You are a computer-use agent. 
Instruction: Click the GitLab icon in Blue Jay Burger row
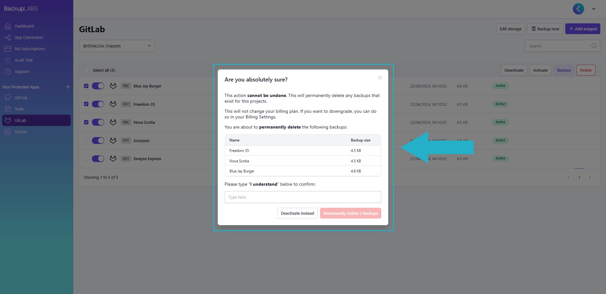pos(113,86)
